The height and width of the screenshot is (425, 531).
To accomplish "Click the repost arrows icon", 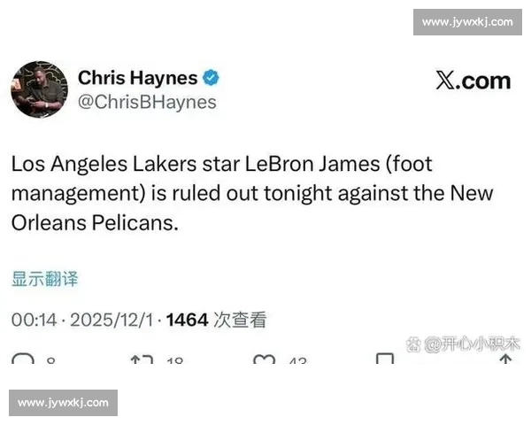I will [142, 359].
